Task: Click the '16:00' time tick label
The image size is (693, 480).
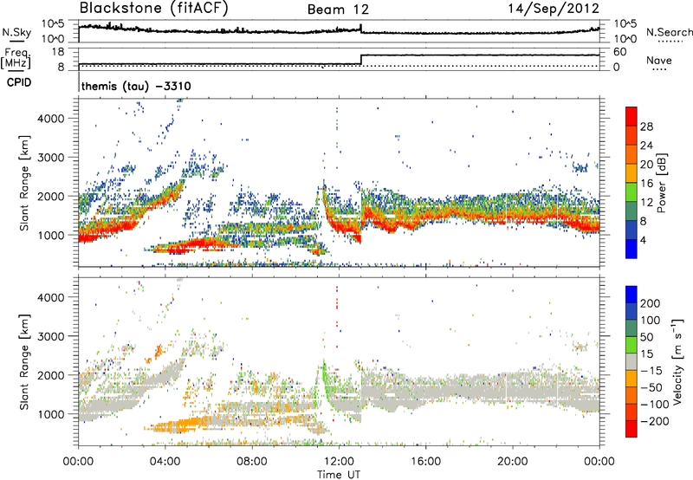Action: tap(425, 462)
